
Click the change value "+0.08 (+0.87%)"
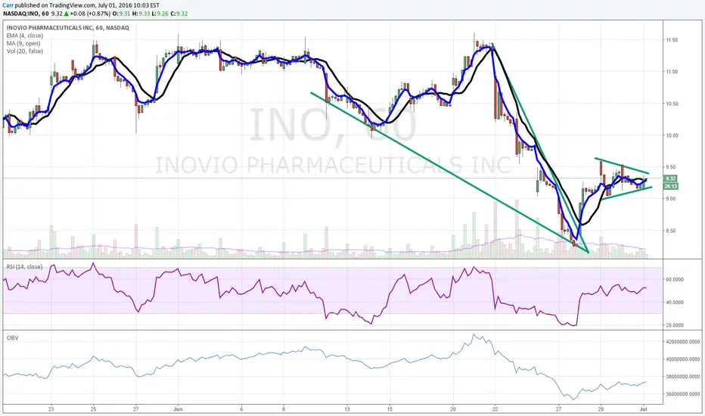coord(90,14)
